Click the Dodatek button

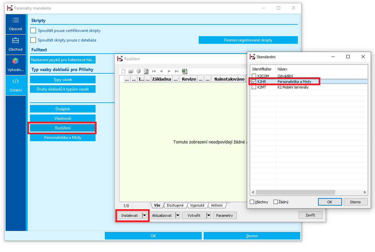(x=63, y=109)
